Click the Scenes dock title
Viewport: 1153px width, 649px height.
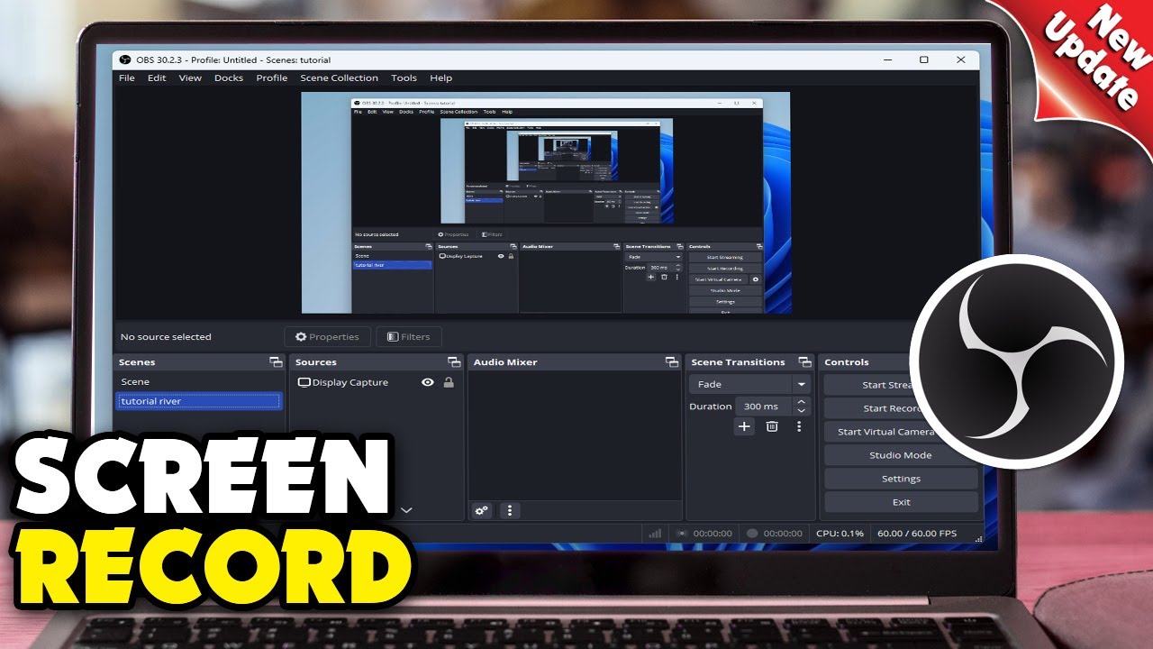138,362
